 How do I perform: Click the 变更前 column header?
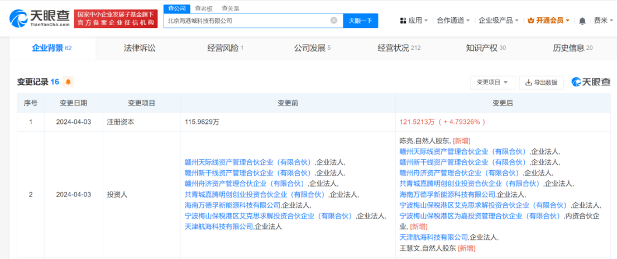(x=288, y=103)
